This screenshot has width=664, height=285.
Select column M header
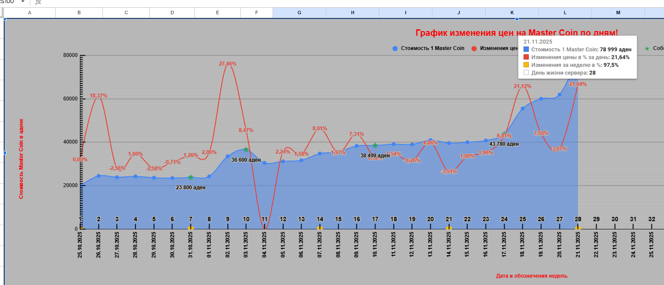coord(618,13)
